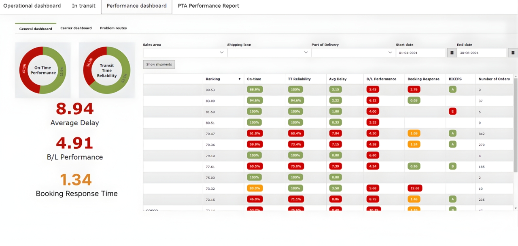Viewport: 518px width, 246px height.
Task: Click the green BICEPS 'B' badge
Action: point(452,166)
